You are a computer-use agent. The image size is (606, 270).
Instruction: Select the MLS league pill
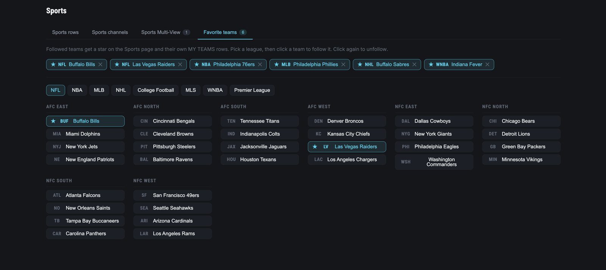pos(191,90)
